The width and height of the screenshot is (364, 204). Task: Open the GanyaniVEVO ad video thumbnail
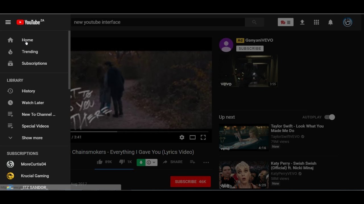[x=248, y=71]
